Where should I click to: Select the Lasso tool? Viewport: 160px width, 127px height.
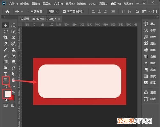click(5, 31)
